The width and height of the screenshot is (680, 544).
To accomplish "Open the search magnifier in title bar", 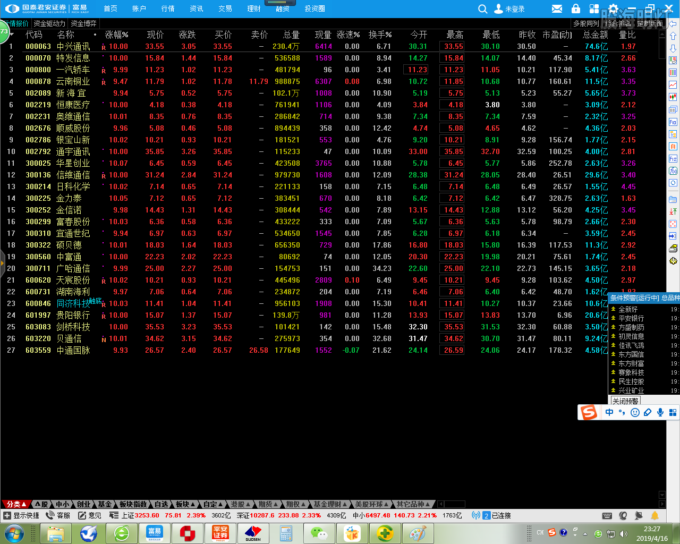I will pos(482,9).
